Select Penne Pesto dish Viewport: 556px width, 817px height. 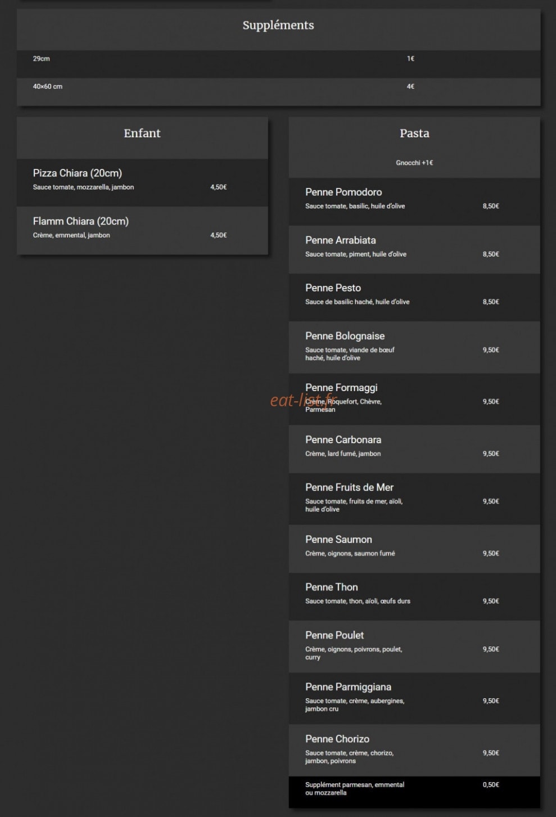[x=414, y=298]
